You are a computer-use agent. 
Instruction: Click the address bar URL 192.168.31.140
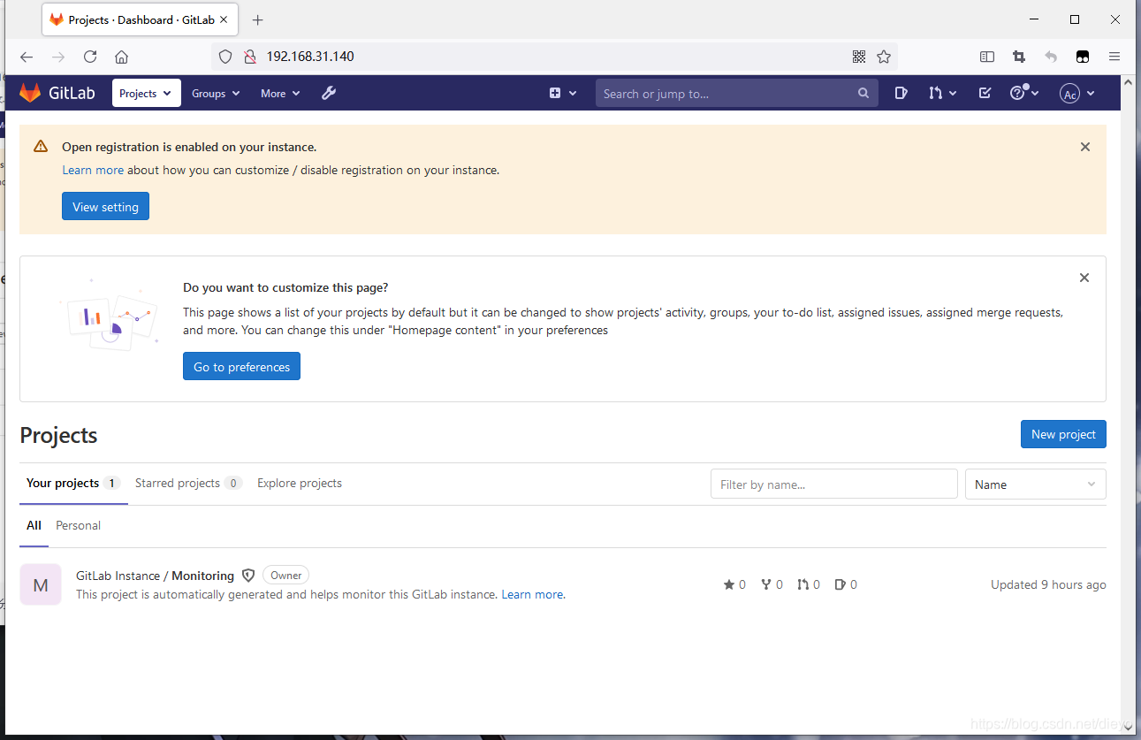(x=310, y=57)
